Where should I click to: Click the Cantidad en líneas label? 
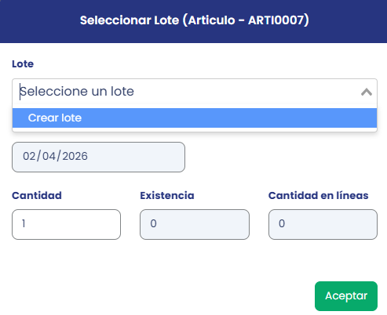tap(318, 195)
